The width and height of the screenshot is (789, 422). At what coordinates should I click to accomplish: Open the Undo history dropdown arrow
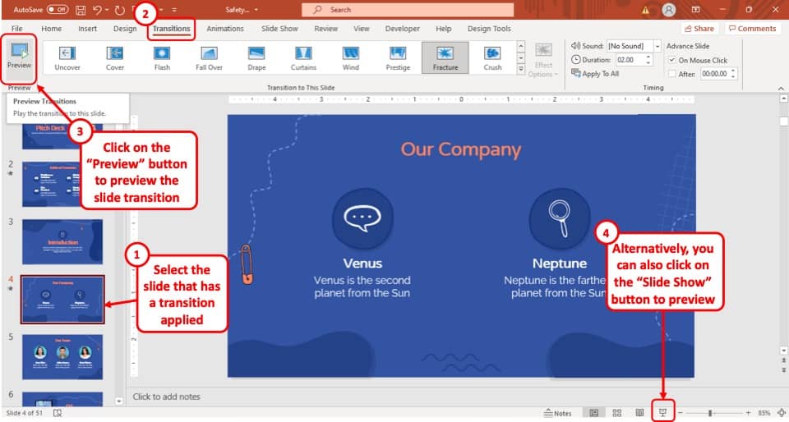[108, 10]
